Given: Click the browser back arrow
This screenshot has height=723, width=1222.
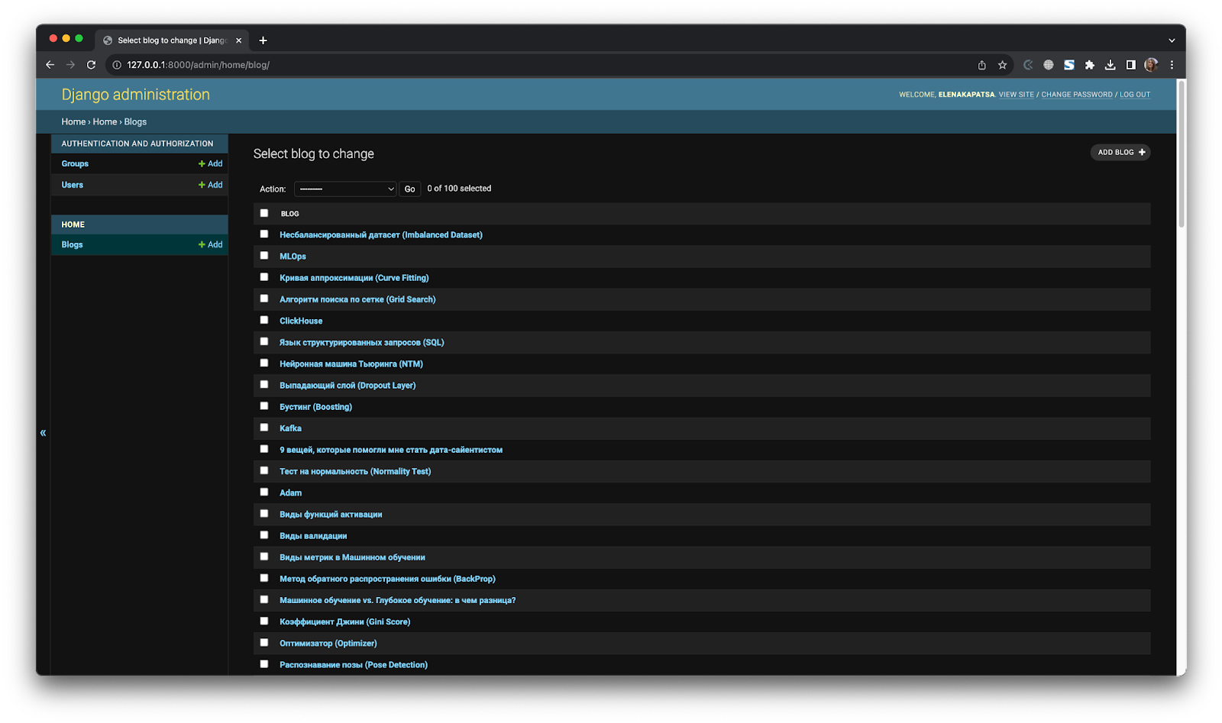Looking at the screenshot, I should [x=50, y=65].
